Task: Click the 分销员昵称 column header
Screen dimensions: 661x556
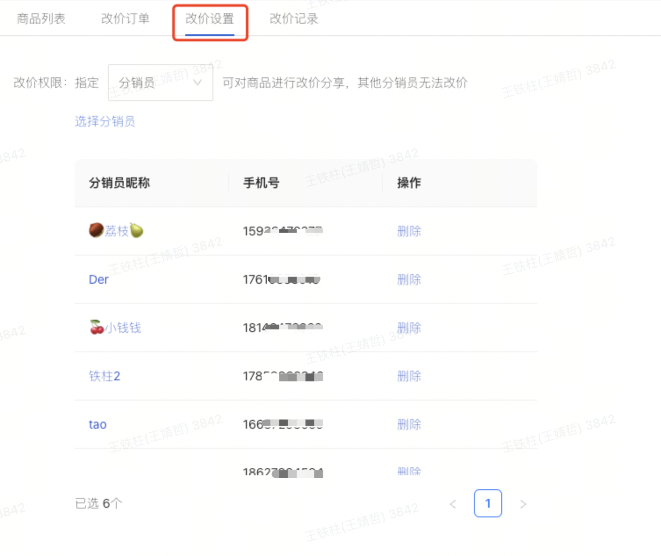Action: point(119,183)
